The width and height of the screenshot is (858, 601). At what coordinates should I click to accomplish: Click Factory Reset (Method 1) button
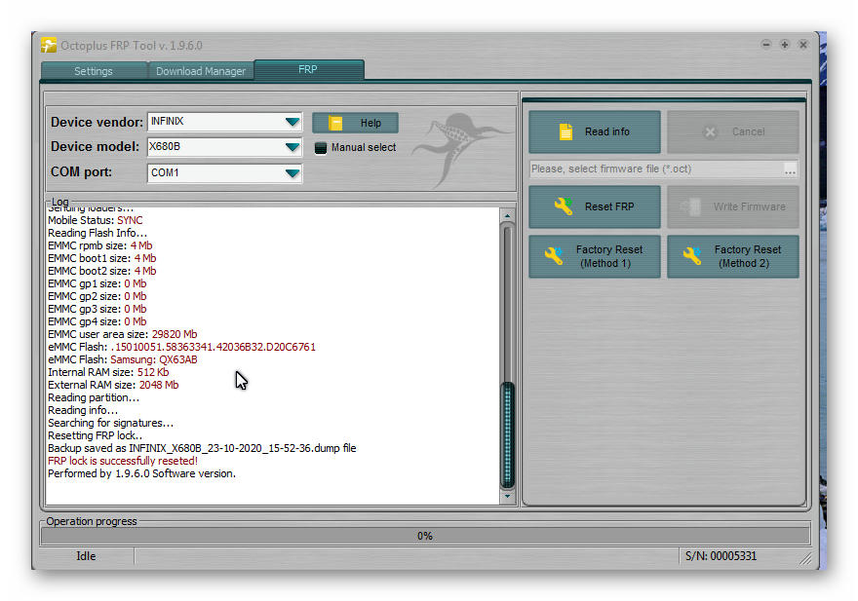coord(595,256)
